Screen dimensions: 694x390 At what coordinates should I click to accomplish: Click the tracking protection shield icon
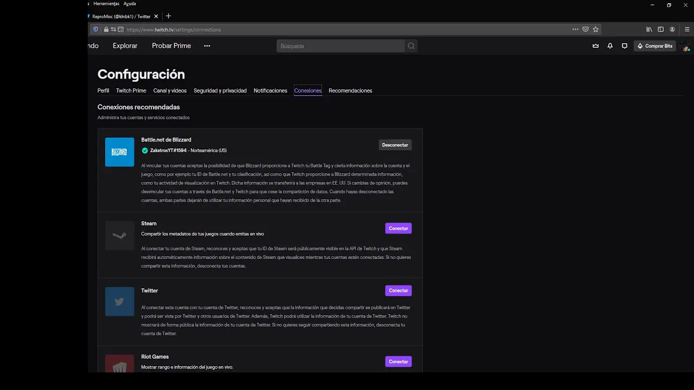[96, 29]
